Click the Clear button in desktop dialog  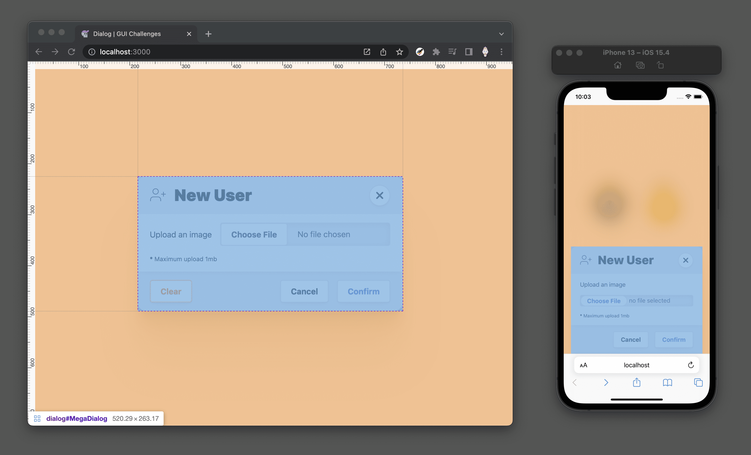tap(170, 291)
